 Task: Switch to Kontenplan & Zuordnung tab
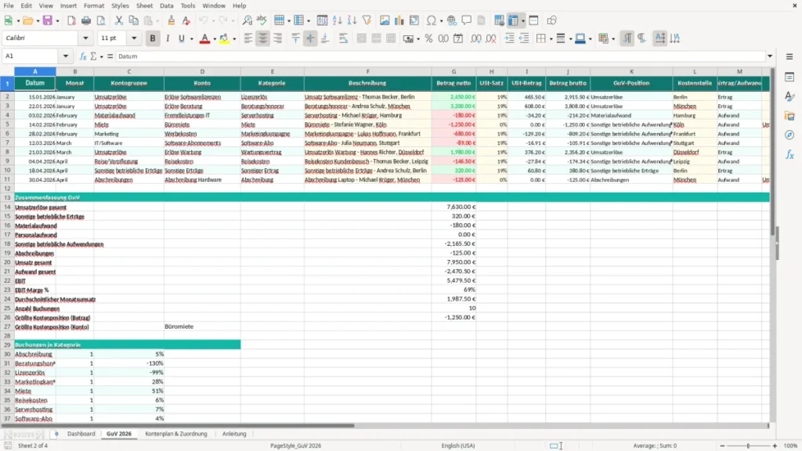pos(176,434)
